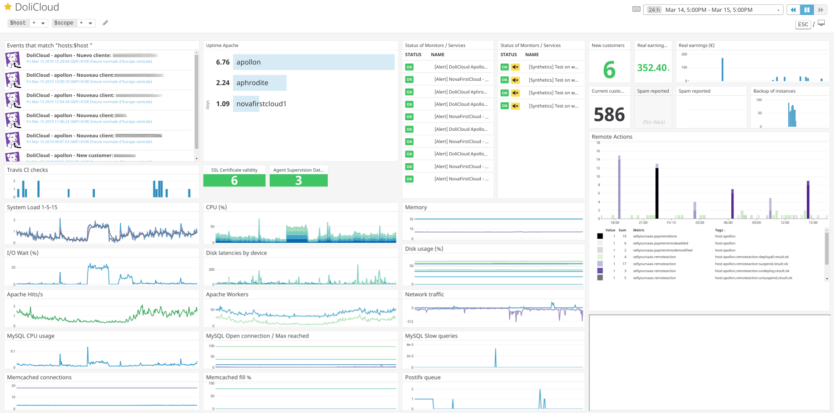
Task: Click the avatar of the 13:00:10 Nouveau client event
Action: pos(14,80)
